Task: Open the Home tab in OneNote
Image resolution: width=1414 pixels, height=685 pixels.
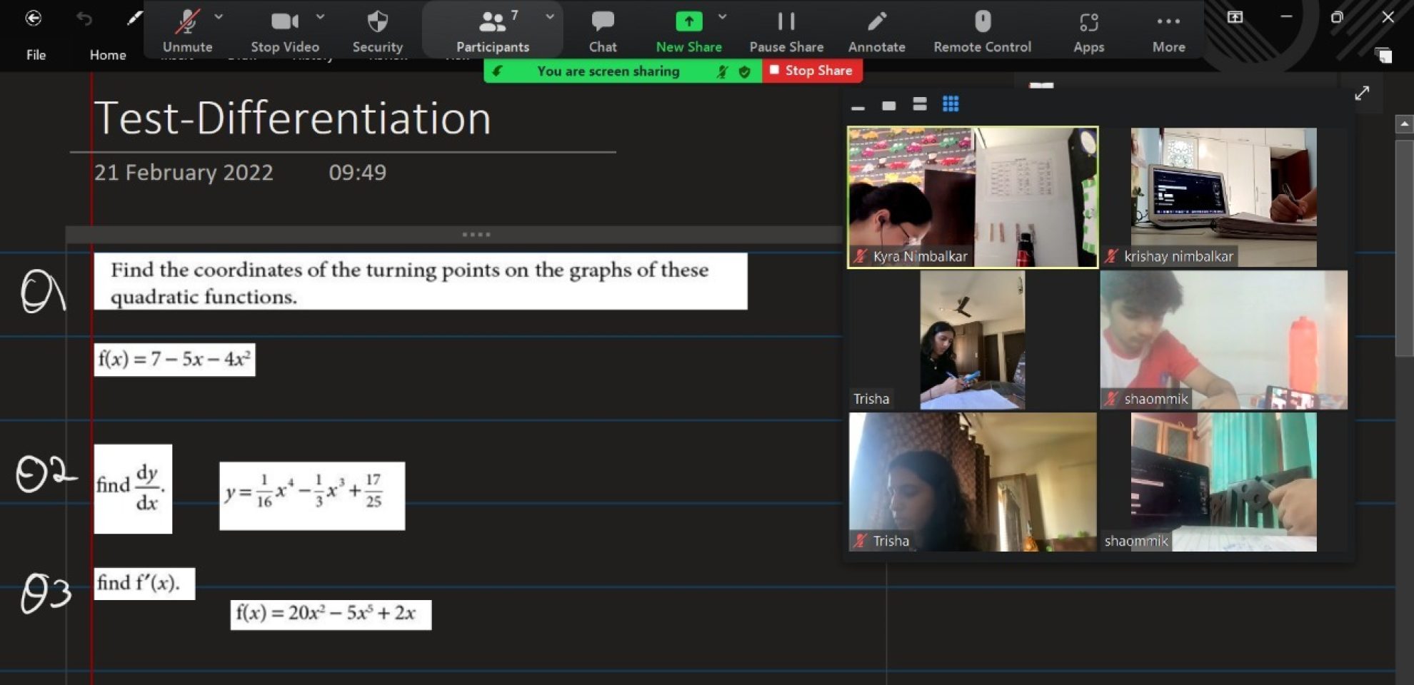Action: point(108,55)
